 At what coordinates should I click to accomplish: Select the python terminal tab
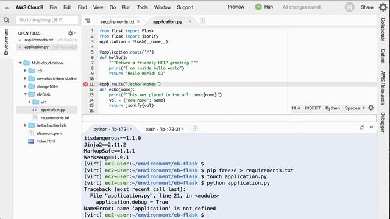(110, 129)
